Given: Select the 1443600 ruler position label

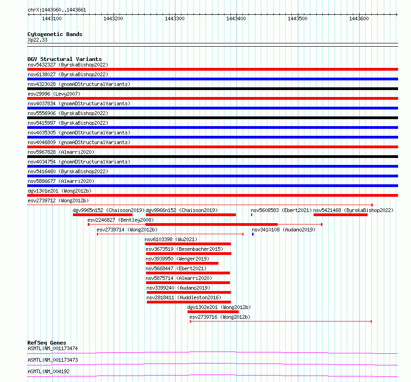Looking at the screenshot, I should [x=359, y=18].
